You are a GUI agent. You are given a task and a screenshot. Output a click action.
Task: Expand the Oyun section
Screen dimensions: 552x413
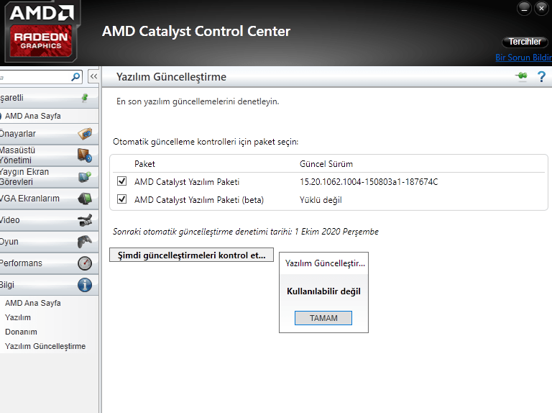pyautogui.click(x=50, y=242)
